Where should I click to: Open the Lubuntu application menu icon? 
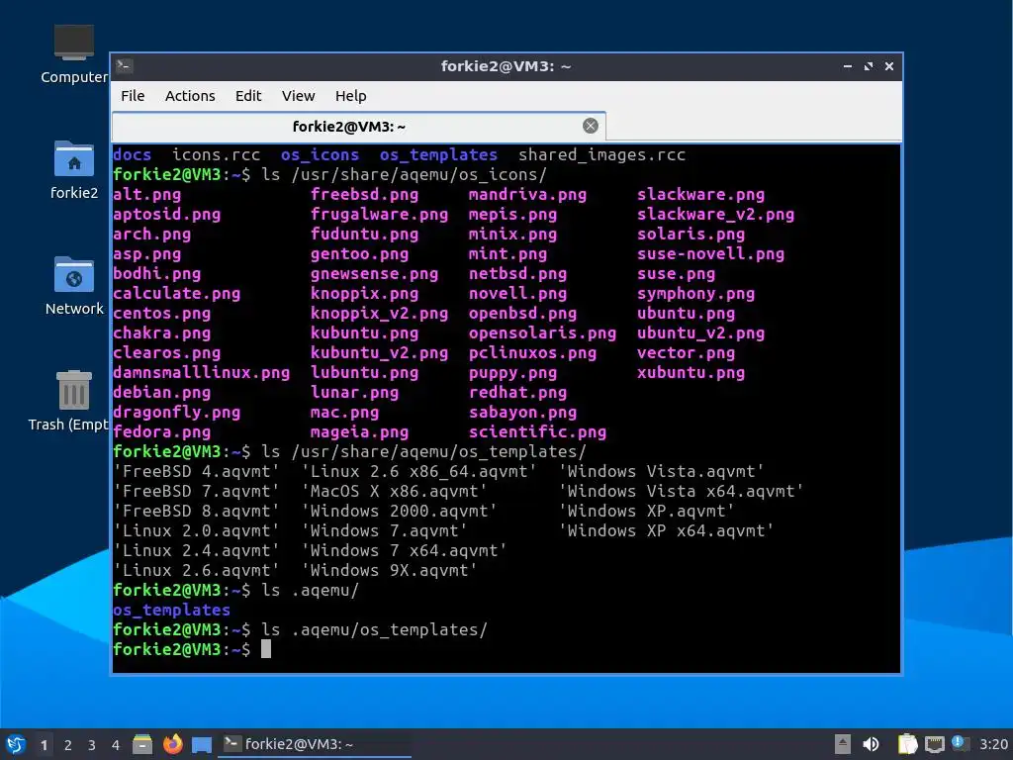pyautogui.click(x=16, y=744)
